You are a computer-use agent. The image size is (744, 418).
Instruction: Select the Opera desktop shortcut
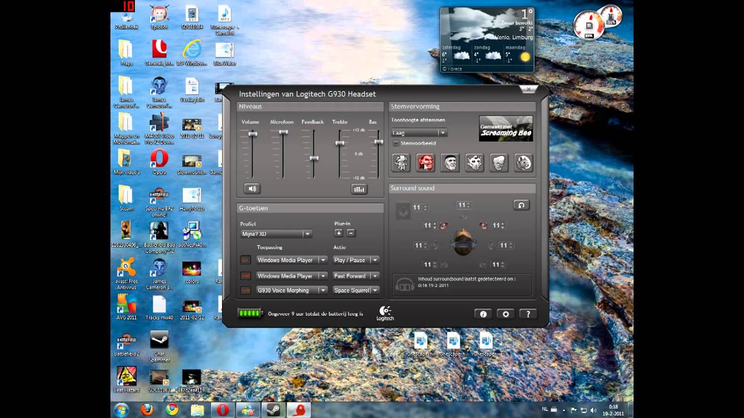[159, 162]
